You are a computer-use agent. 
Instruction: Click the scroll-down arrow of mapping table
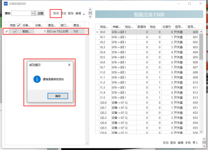coord(201,131)
